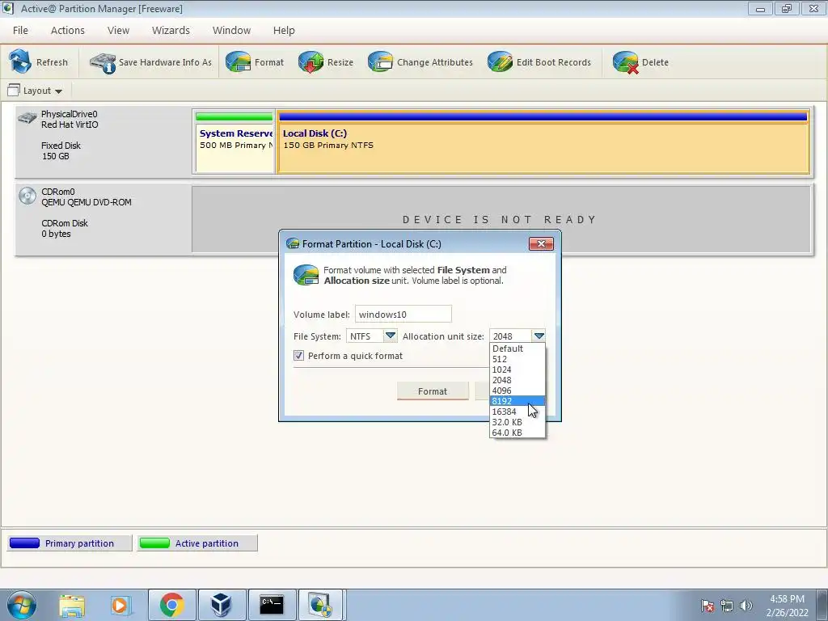Open the File menu
Image resolution: width=828 pixels, height=621 pixels.
[x=20, y=31]
